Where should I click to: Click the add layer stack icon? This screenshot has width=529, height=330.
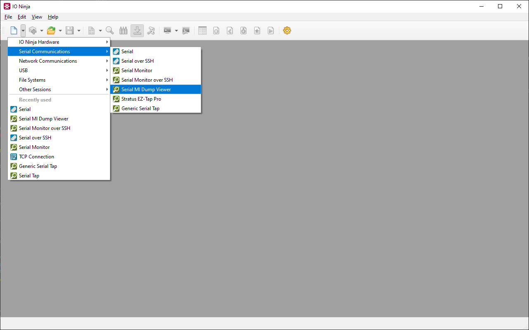pyautogui.click(x=33, y=31)
